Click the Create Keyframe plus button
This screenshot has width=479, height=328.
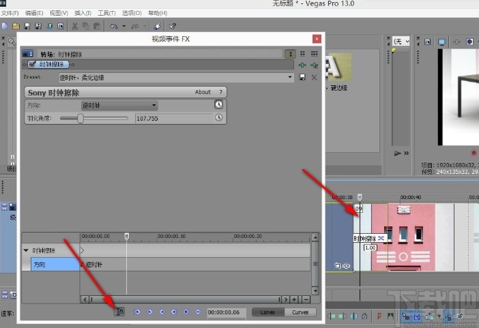[x=186, y=312]
